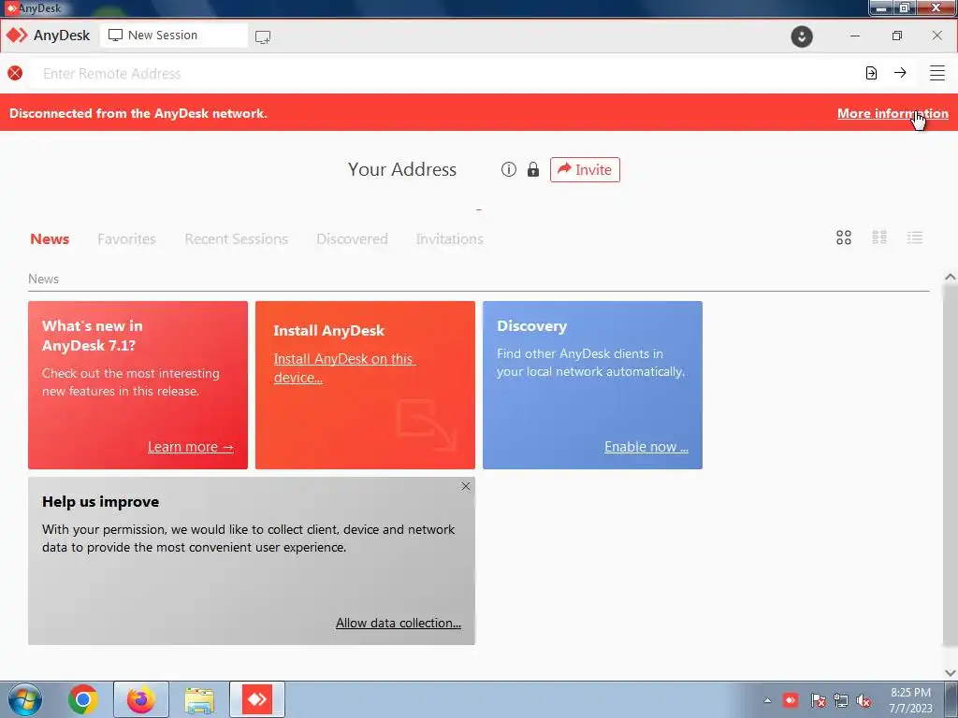Click the More information link

893,113
